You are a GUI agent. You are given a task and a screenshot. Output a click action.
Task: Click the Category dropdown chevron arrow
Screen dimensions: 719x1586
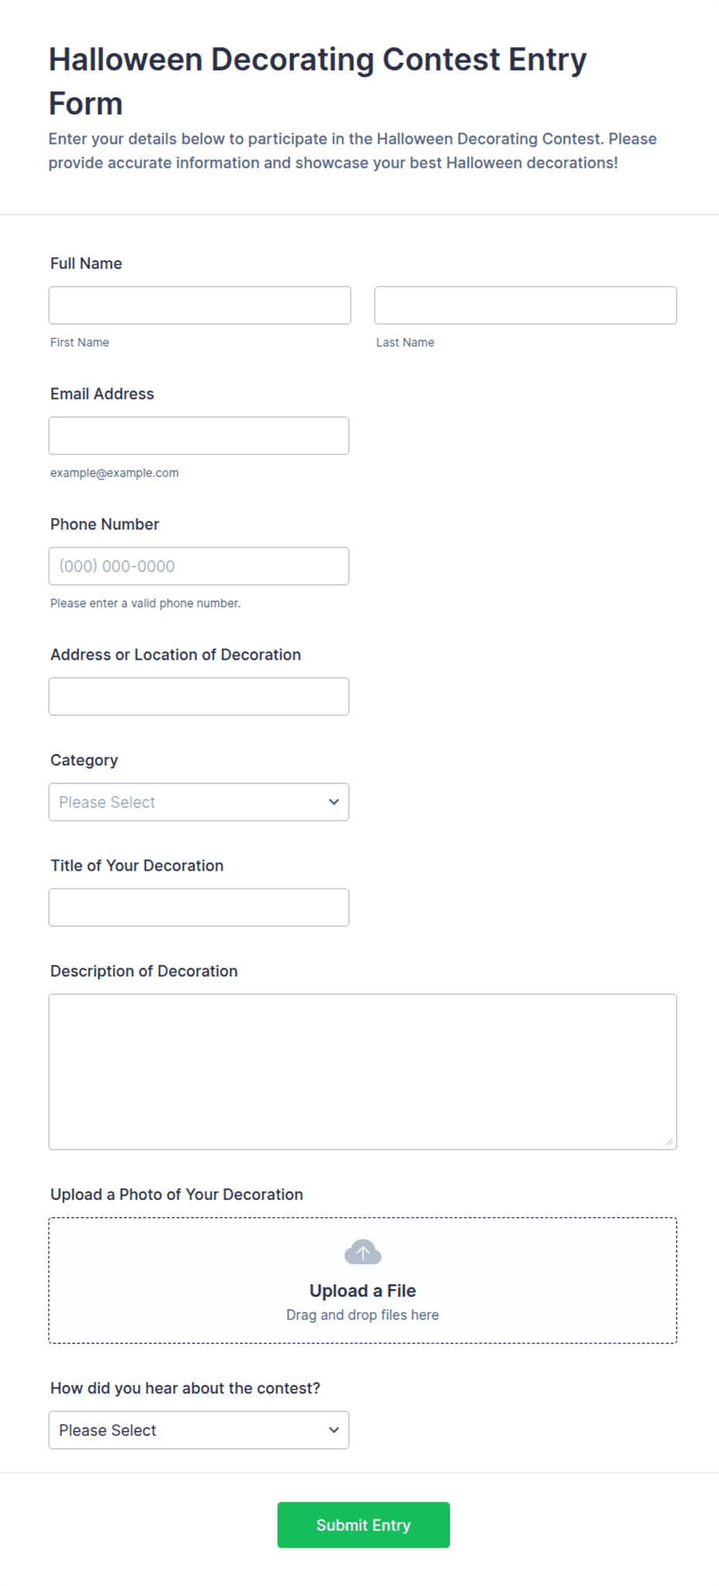[x=334, y=802]
